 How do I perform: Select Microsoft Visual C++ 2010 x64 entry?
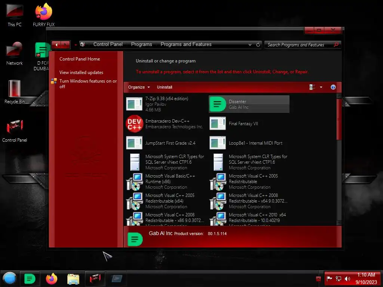(x=249, y=218)
